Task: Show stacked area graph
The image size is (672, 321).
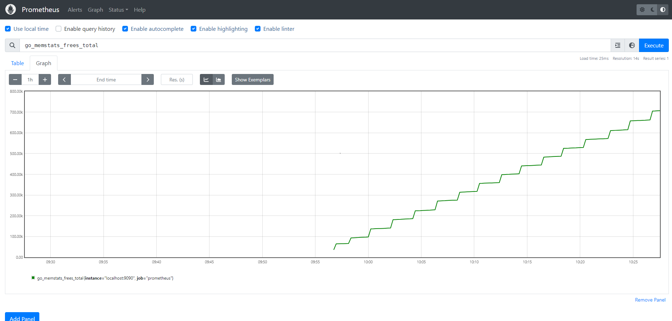Action: (x=219, y=80)
